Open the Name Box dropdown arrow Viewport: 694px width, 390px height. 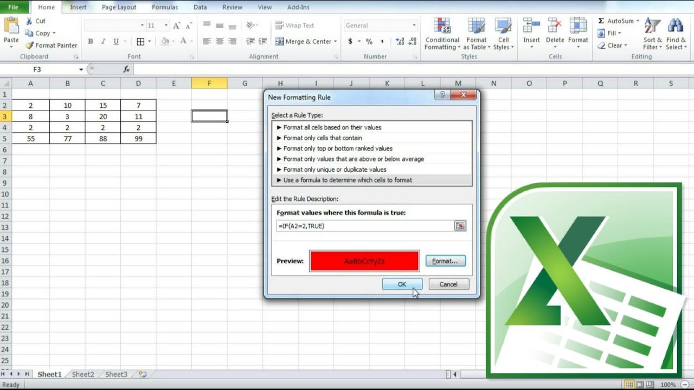(81, 69)
